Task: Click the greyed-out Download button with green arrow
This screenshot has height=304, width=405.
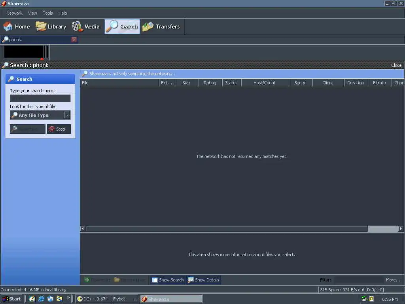Action: (x=97, y=280)
